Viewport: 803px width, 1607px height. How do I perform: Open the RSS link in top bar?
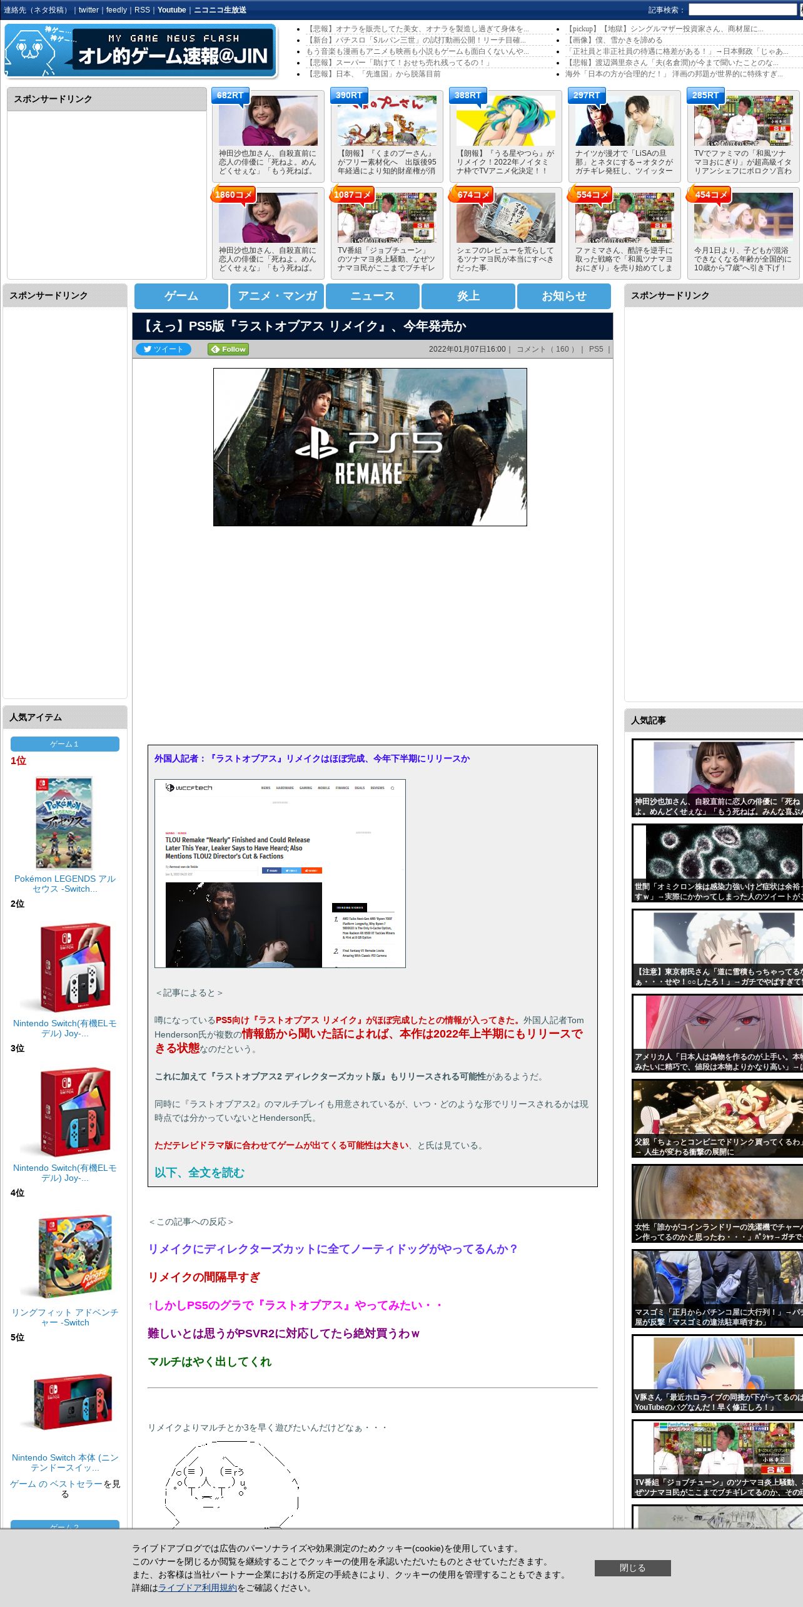tap(142, 10)
